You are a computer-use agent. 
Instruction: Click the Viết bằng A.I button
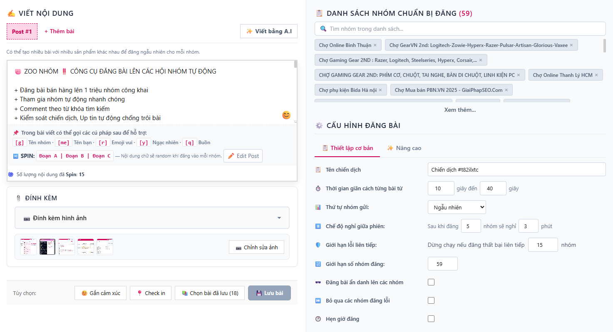point(269,31)
